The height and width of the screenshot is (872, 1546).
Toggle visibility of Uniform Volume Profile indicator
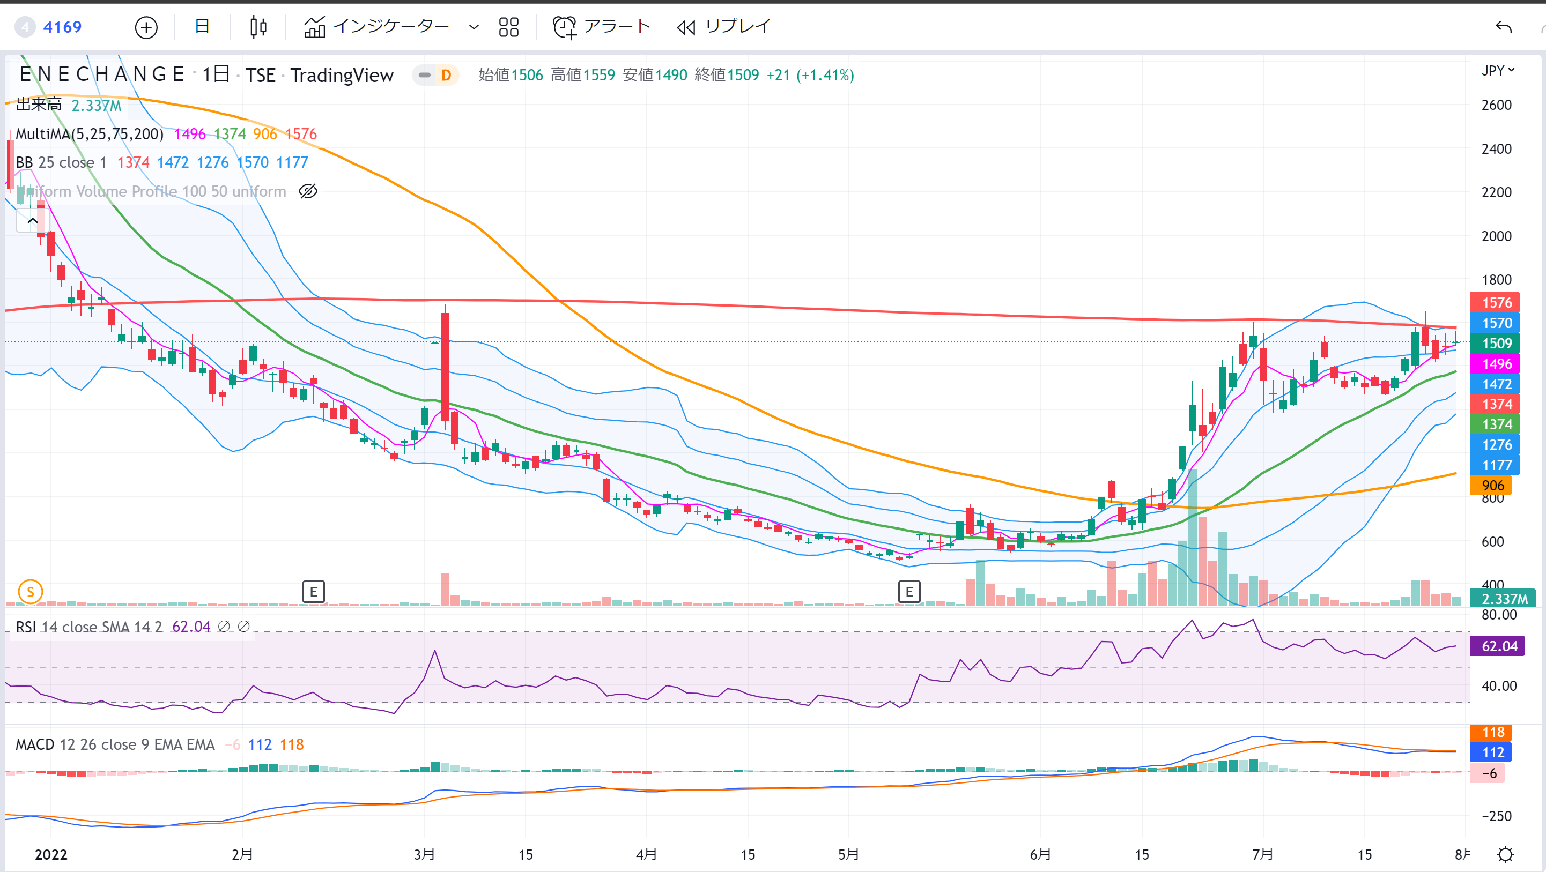308,191
